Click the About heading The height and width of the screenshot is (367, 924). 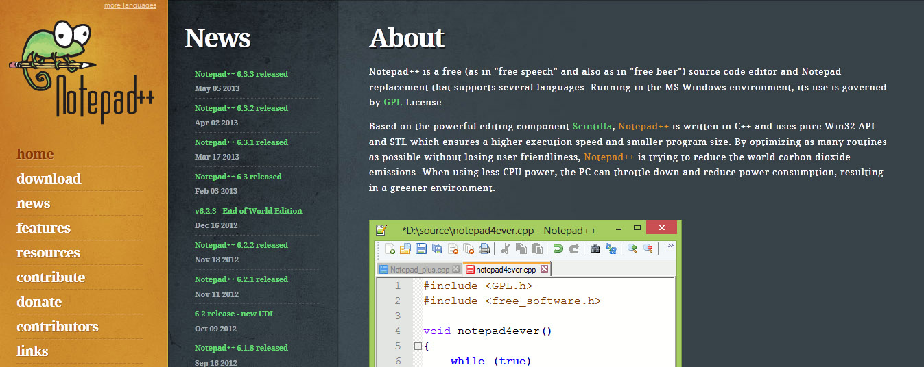(407, 38)
